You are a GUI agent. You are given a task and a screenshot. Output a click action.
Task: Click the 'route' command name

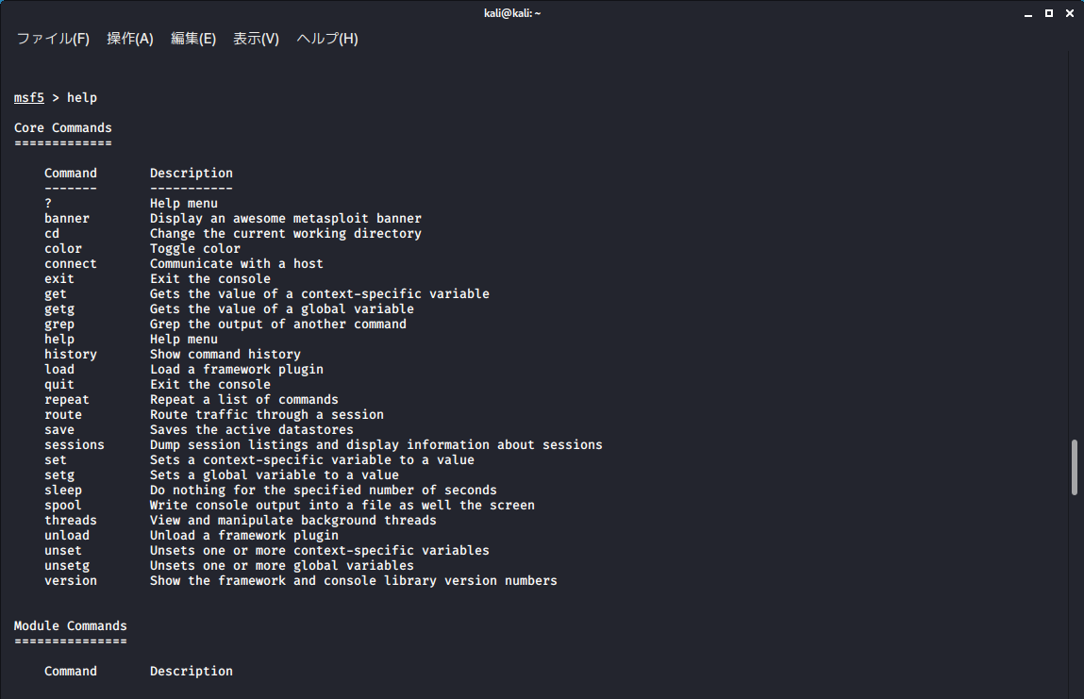tap(63, 415)
